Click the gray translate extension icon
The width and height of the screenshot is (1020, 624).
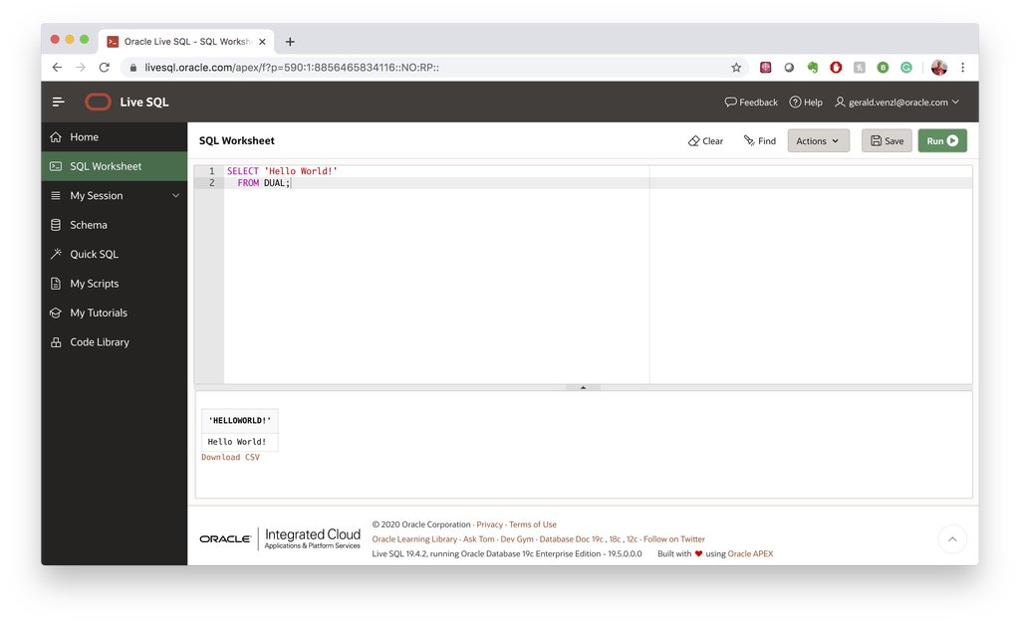click(x=860, y=68)
